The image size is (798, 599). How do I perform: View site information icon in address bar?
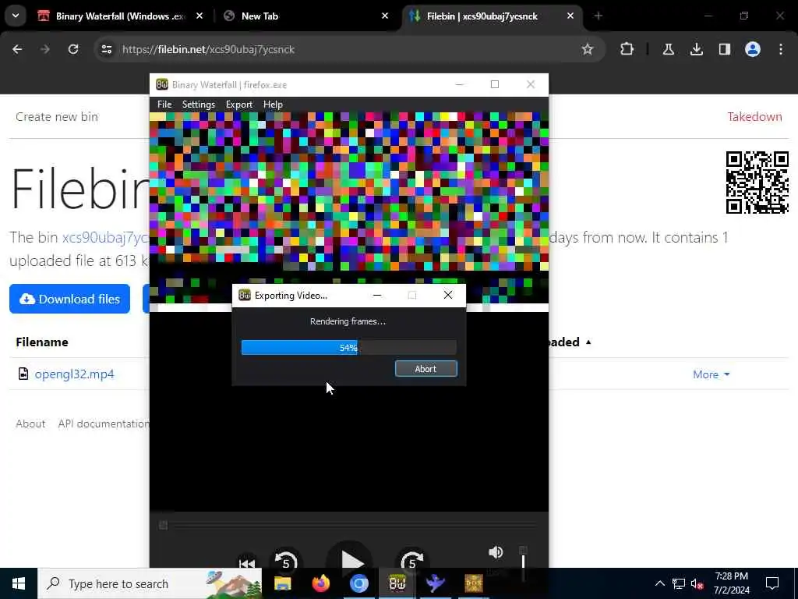[106, 49]
